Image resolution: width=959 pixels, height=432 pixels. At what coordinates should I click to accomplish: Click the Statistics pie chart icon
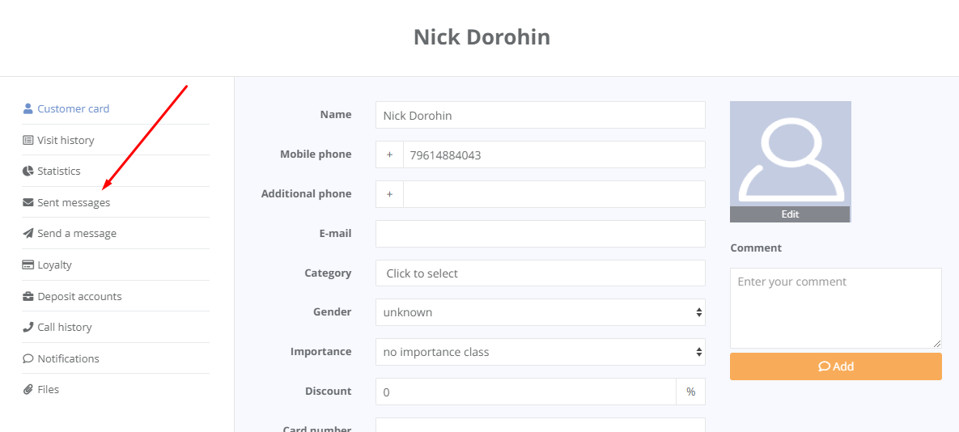[x=28, y=171]
